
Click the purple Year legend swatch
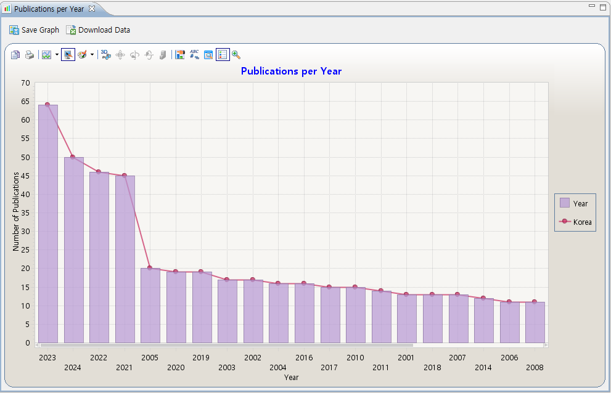pos(564,203)
